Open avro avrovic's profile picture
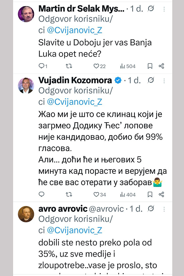Image resolution: width=184 pixels, height=276 pixels. [x=26, y=214]
